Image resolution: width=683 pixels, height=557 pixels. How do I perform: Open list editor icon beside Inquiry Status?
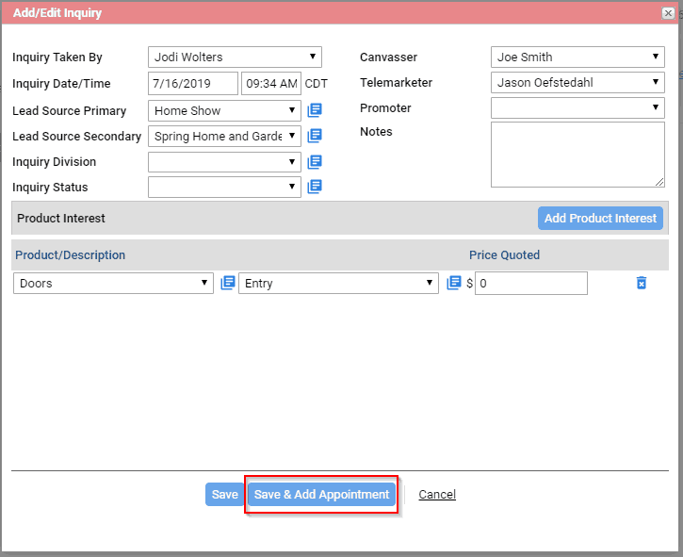(315, 187)
